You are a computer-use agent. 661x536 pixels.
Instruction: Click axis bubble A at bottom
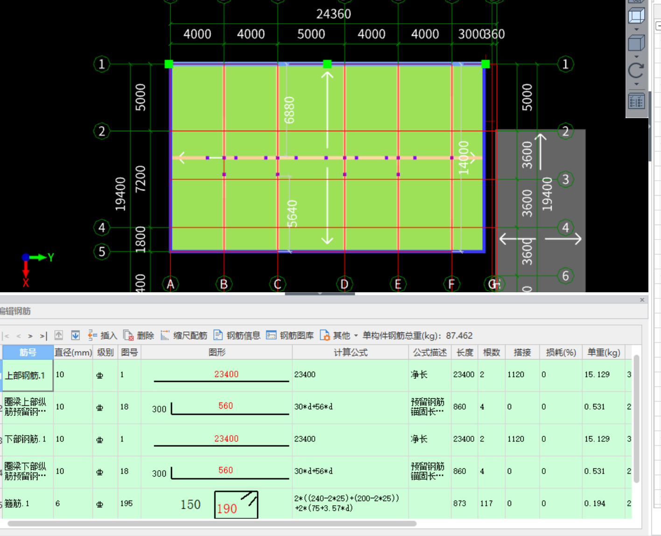click(170, 284)
